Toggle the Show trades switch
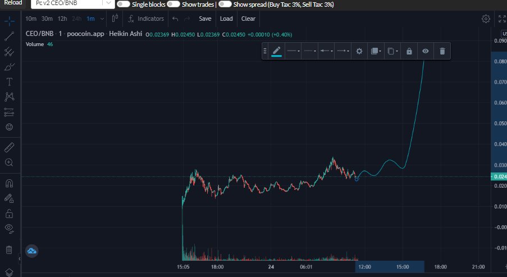Viewport: 507px width, 277px height. 173,4
